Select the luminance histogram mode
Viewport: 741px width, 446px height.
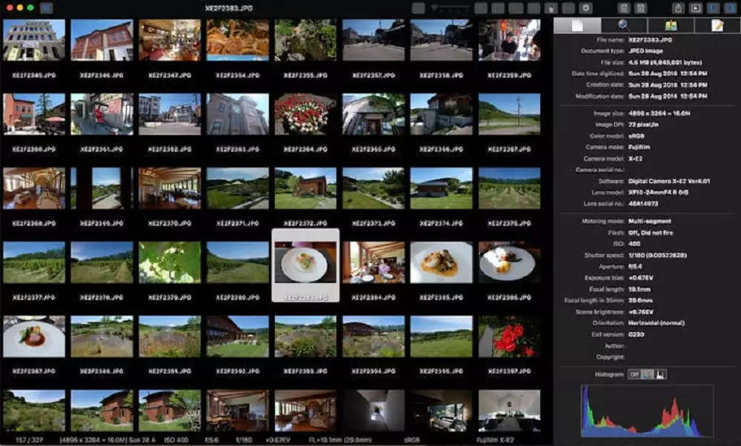[661, 374]
